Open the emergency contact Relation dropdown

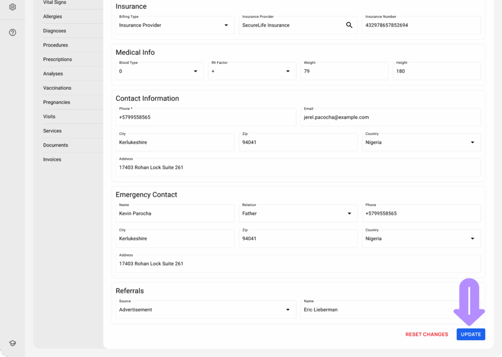click(x=349, y=213)
